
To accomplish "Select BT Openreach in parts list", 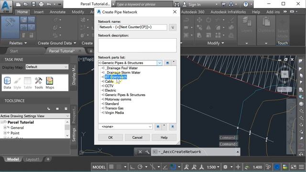I will 116,77.
